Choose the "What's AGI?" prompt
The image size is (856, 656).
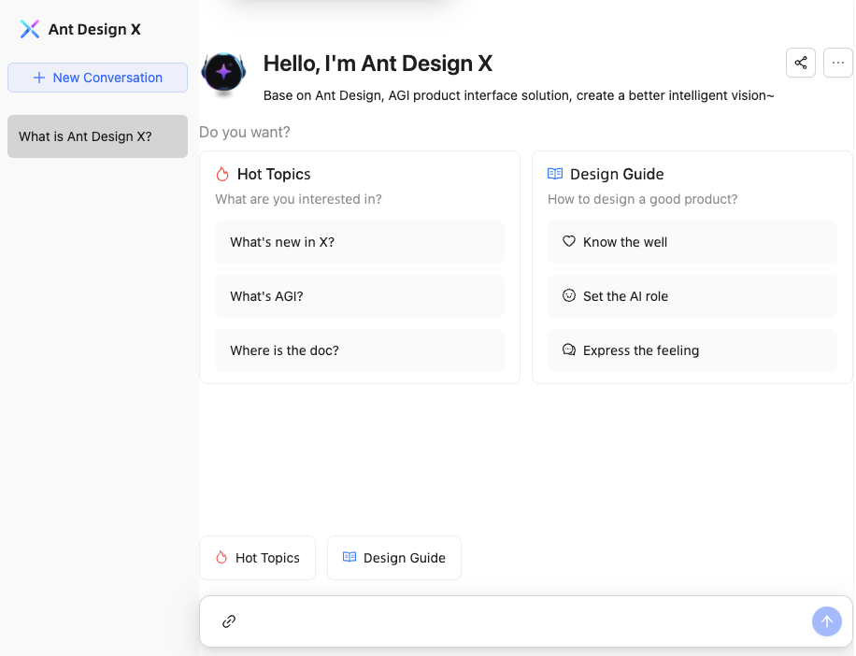(360, 296)
